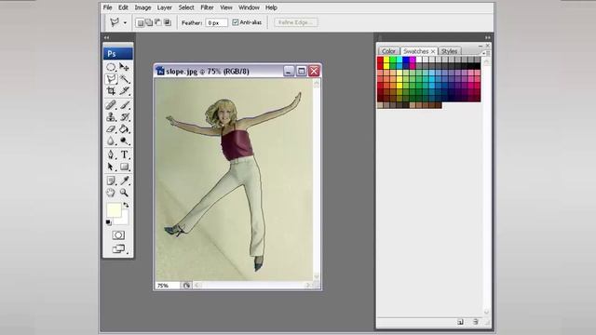Select the Path Selection tool

(111, 167)
